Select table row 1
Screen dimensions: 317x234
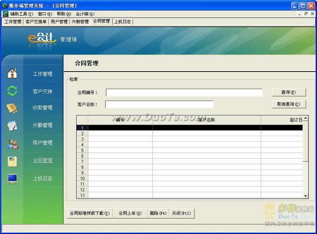(x=190, y=128)
